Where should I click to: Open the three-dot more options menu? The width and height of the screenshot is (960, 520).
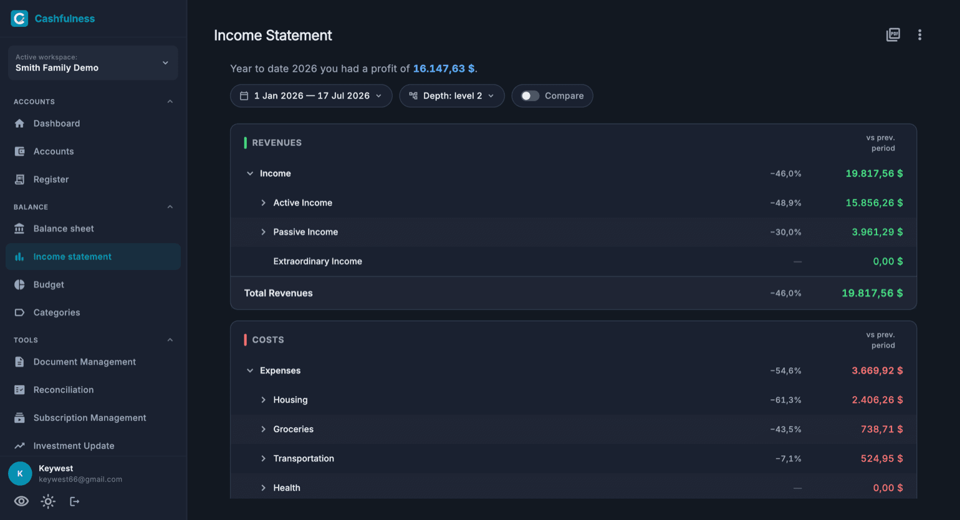click(x=919, y=35)
